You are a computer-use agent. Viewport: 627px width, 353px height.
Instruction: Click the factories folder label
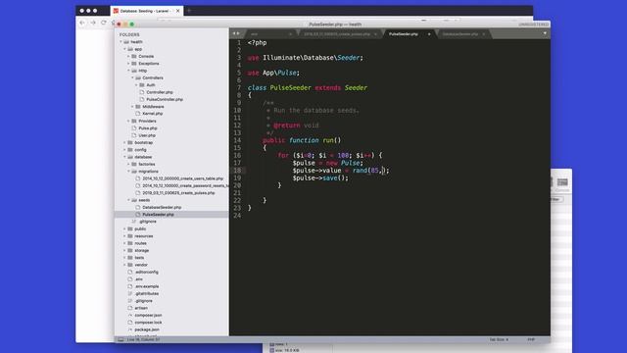[x=147, y=165]
